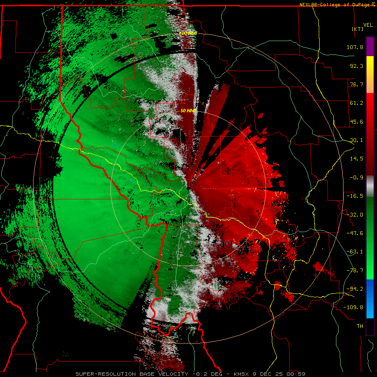Click the -63.1 velocity scale value

click(355, 251)
